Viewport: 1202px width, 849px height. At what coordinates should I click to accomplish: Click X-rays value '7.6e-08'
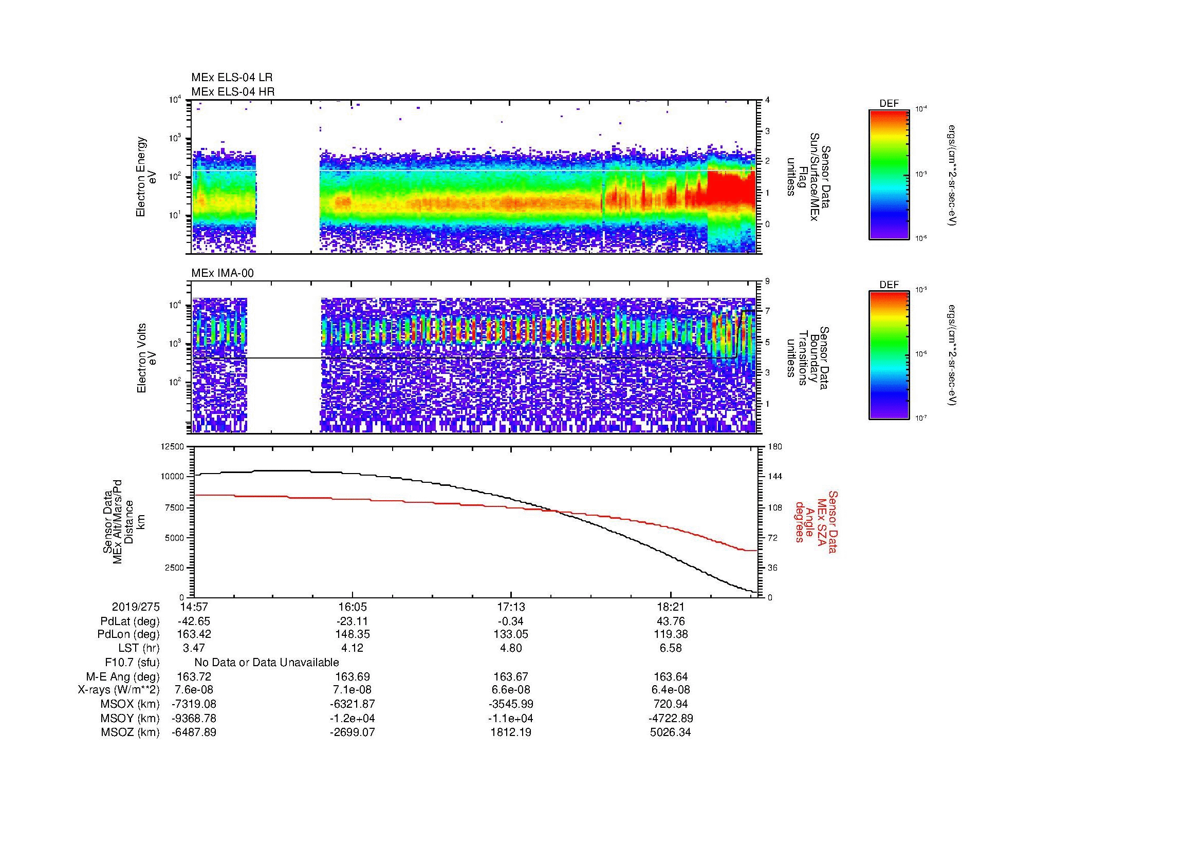(194, 690)
